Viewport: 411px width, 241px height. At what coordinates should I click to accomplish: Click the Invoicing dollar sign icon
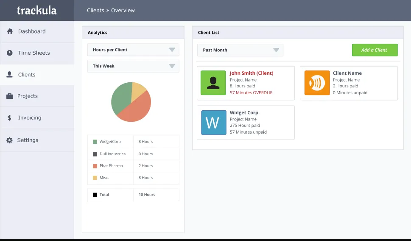coord(9,118)
